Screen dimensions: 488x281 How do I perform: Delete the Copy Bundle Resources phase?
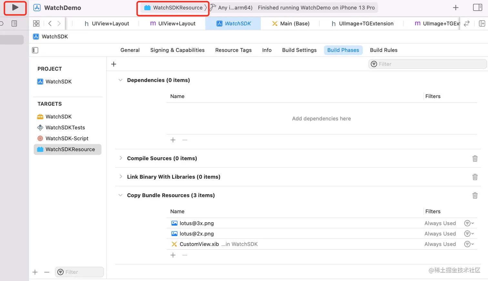tap(475, 195)
